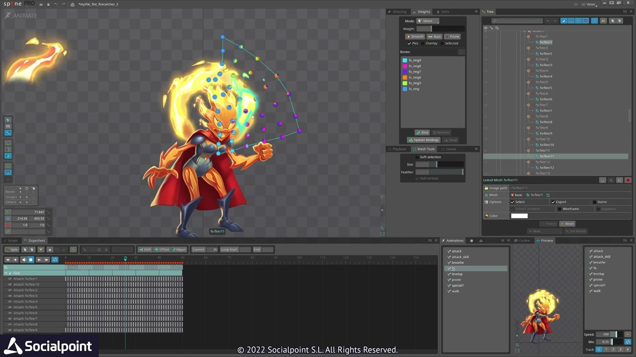
Task: Collapse the fx/fire/7 slot node
Action: point(528,105)
